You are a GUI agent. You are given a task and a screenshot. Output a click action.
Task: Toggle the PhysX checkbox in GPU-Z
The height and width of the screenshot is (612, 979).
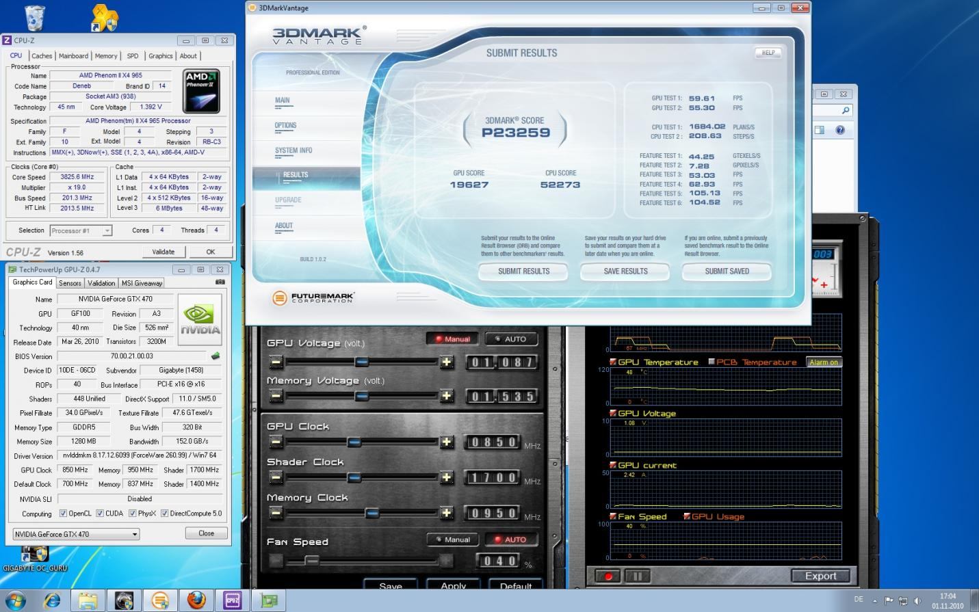click(x=133, y=514)
